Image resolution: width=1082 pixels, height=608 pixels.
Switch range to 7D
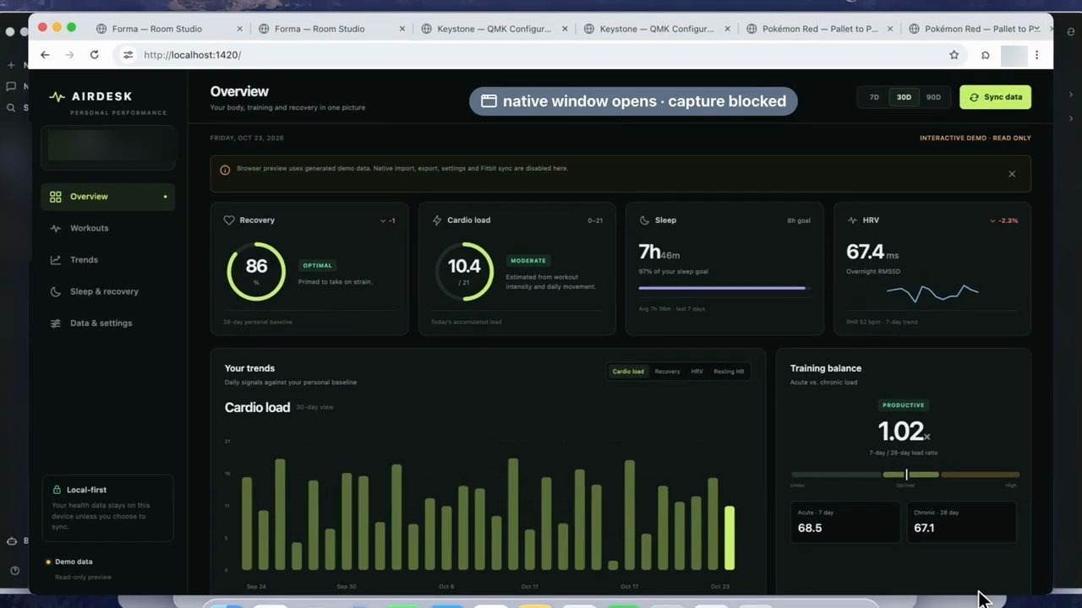tap(874, 97)
